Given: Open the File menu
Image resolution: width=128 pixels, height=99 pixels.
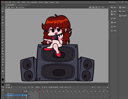Looking at the screenshot, I should (6, 2).
